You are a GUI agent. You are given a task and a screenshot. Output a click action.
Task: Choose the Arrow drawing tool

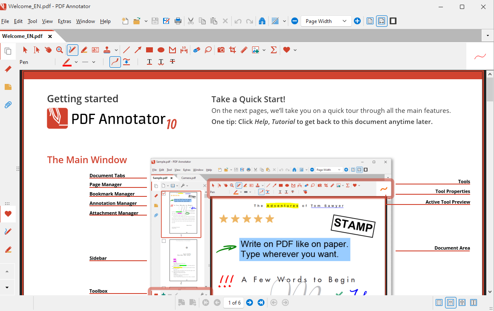[138, 50]
